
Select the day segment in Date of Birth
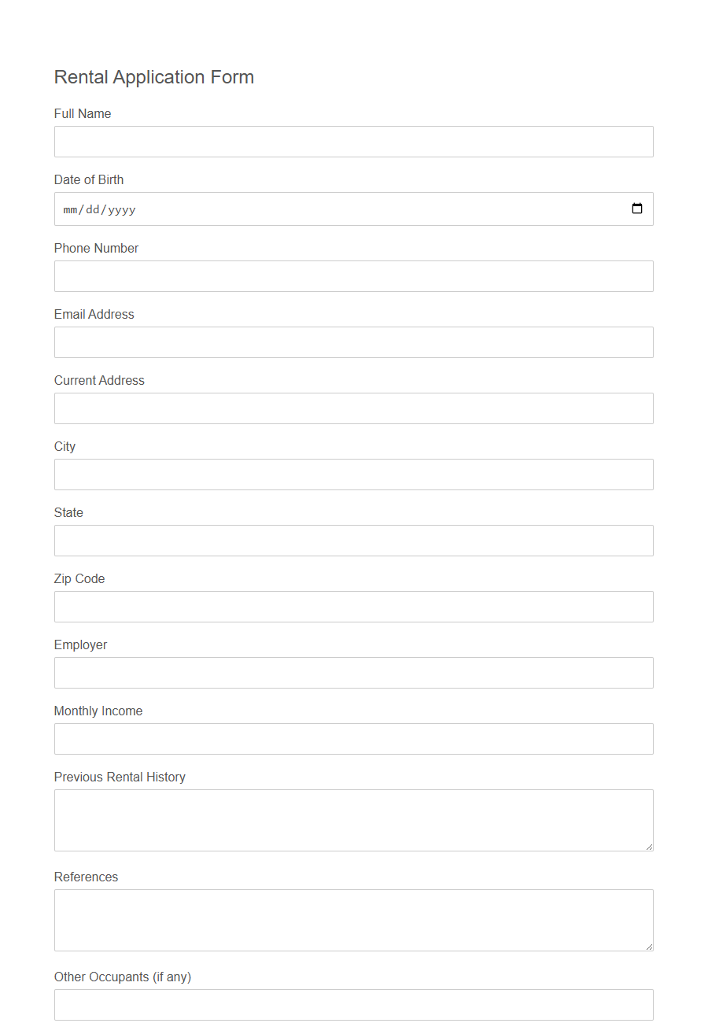click(x=94, y=209)
